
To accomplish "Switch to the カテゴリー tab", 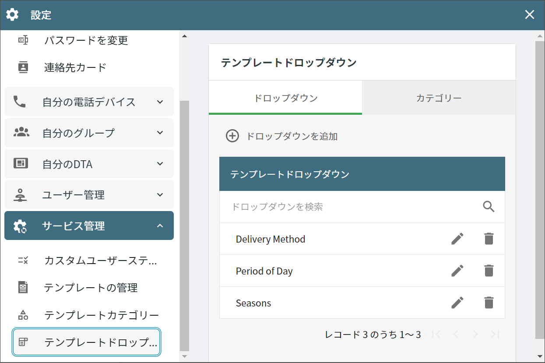I will [439, 98].
